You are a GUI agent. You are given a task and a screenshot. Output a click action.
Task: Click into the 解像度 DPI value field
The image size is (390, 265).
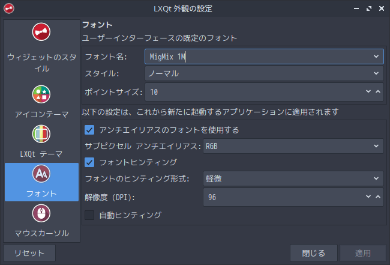(284, 197)
